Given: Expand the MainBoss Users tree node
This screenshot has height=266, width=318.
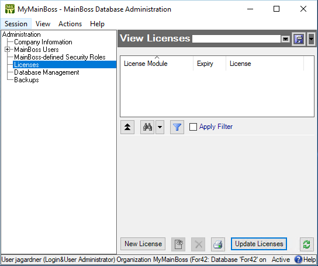Looking at the screenshot, I should (7, 50).
